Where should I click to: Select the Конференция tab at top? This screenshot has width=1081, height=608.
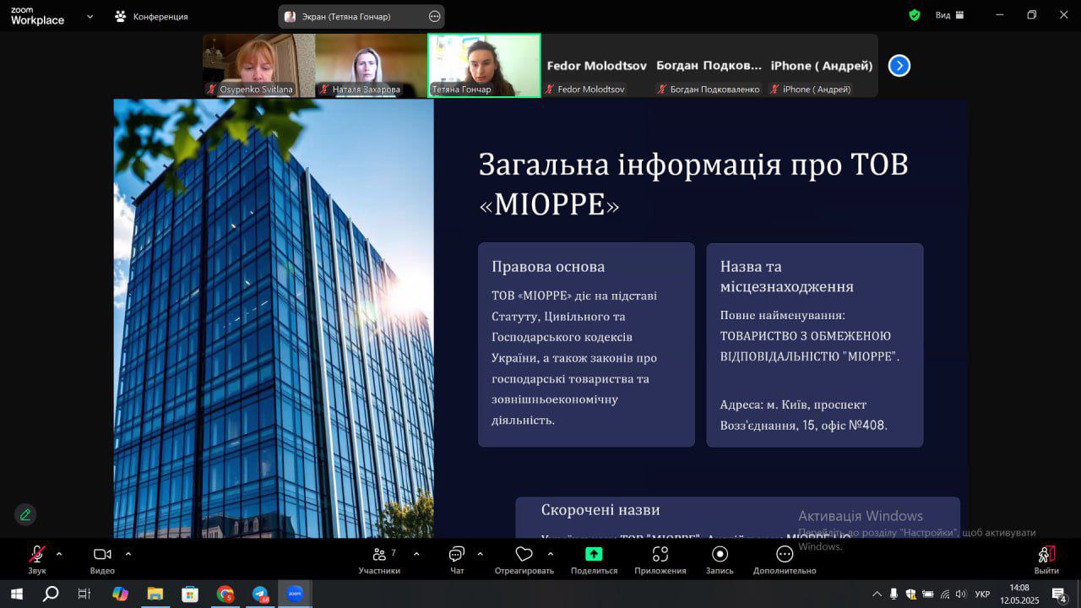(152, 16)
